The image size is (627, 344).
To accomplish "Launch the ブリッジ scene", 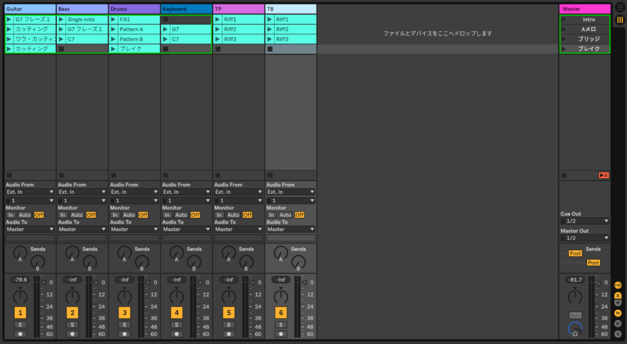I will pyautogui.click(x=564, y=39).
